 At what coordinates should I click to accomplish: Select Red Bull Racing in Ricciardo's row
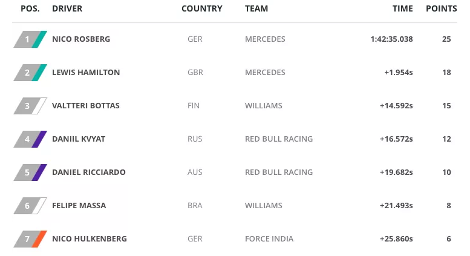(x=279, y=172)
